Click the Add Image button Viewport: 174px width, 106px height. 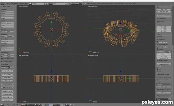click(164, 93)
